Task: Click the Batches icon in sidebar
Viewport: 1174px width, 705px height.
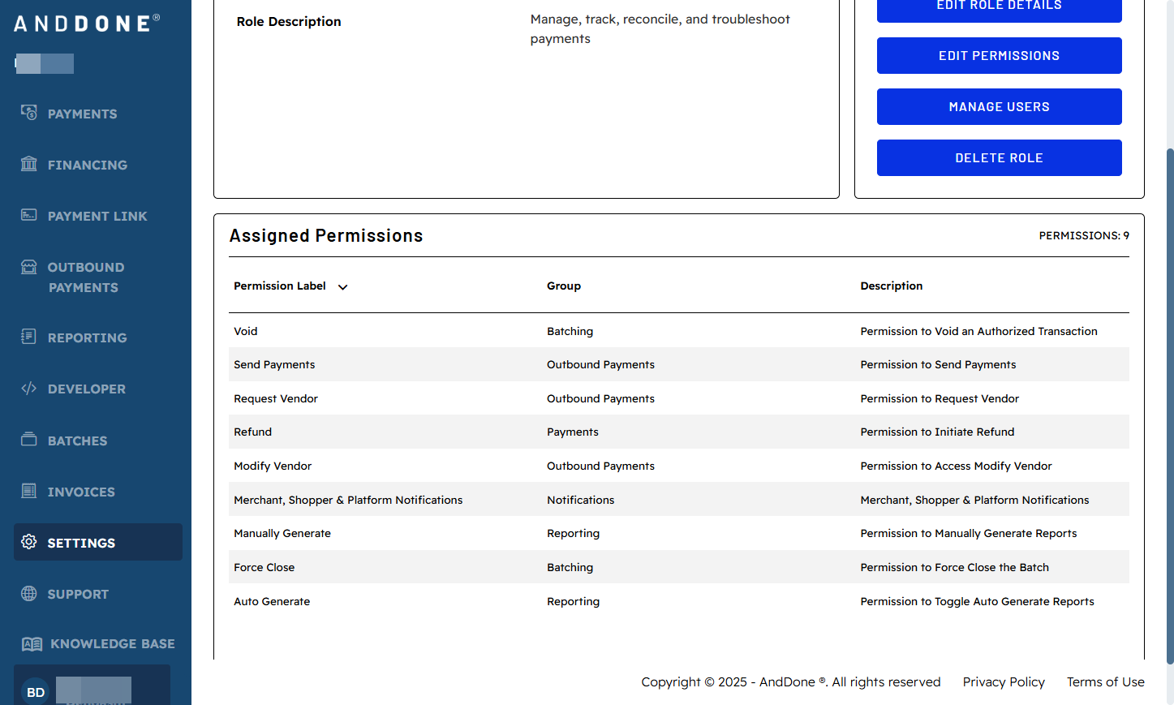Action: pos(29,440)
